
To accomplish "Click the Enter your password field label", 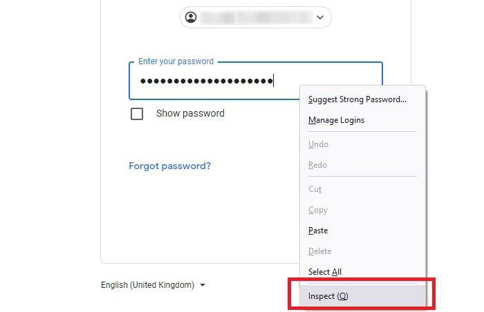I will click(x=176, y=61).
